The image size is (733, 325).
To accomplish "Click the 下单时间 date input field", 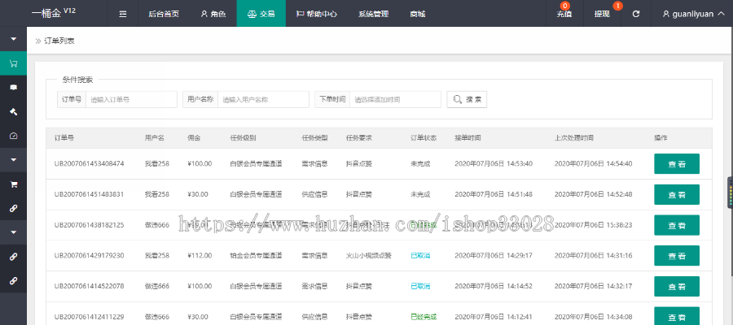I will pyautogui.click(x=395, y=99).
